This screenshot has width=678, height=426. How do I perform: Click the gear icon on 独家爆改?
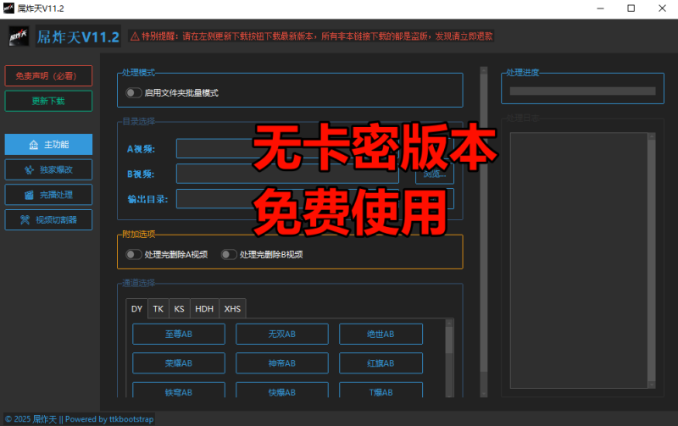coord(29,169)
